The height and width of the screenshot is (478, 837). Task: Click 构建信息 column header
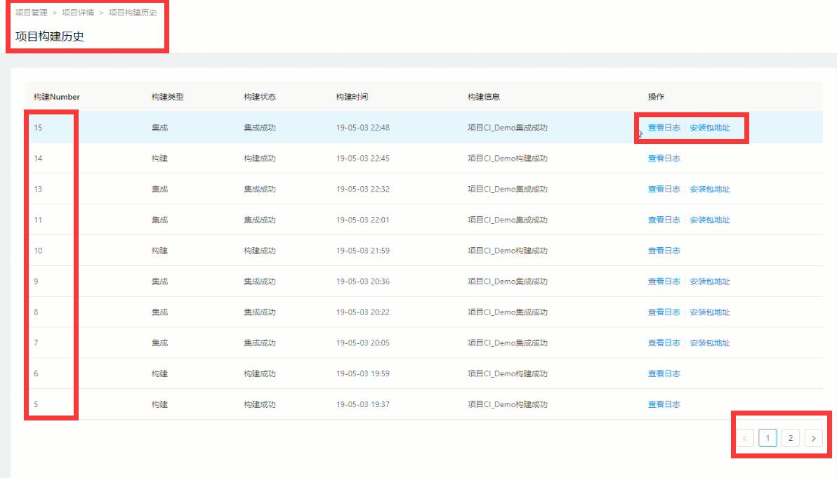click(484, 97)
